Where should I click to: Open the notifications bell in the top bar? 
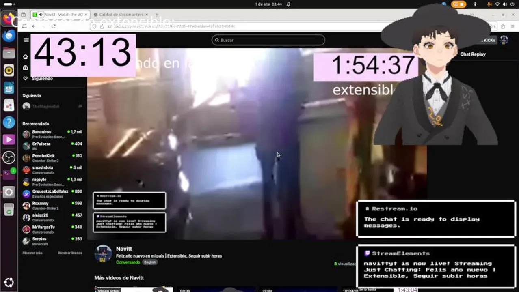coord(288,4)
